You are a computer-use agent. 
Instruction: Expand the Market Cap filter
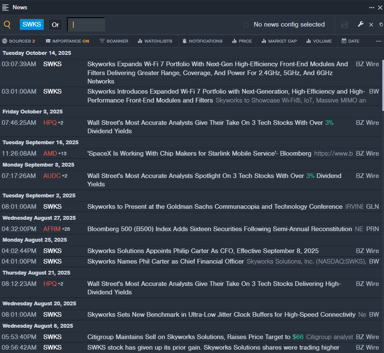pyautogui.click(x=279, y=41)
